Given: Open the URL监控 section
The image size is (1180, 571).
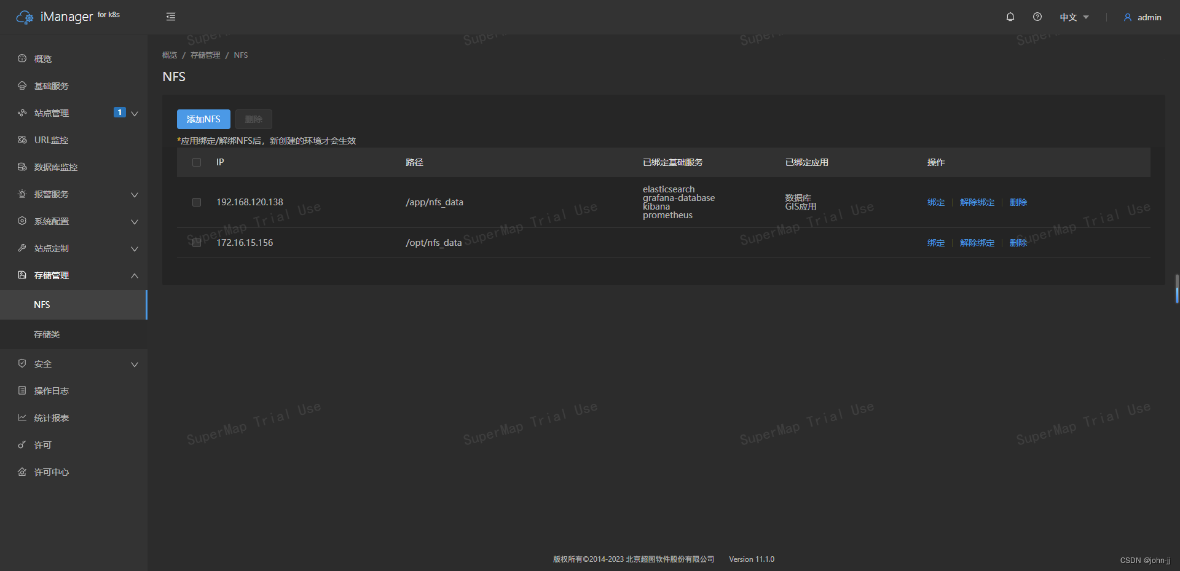Looking at the screenshot, I should pyautogui.click(x=50, y=140).
